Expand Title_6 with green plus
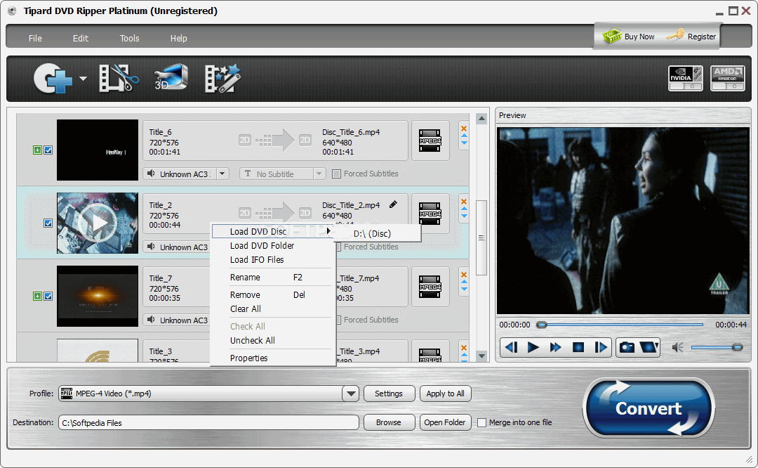This screenshot has width=758, height=468. tap(37, 150)
